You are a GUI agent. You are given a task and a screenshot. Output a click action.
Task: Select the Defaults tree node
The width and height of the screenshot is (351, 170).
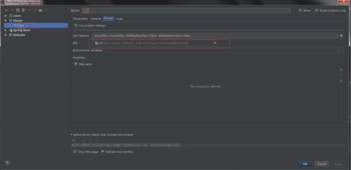tap(19, 35)
